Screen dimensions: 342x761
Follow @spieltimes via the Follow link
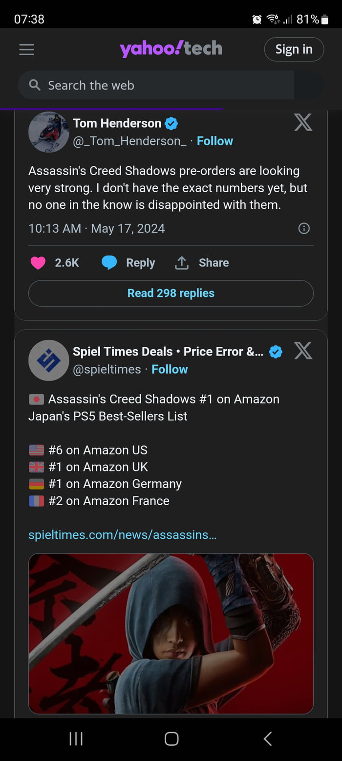pos(170,369)
